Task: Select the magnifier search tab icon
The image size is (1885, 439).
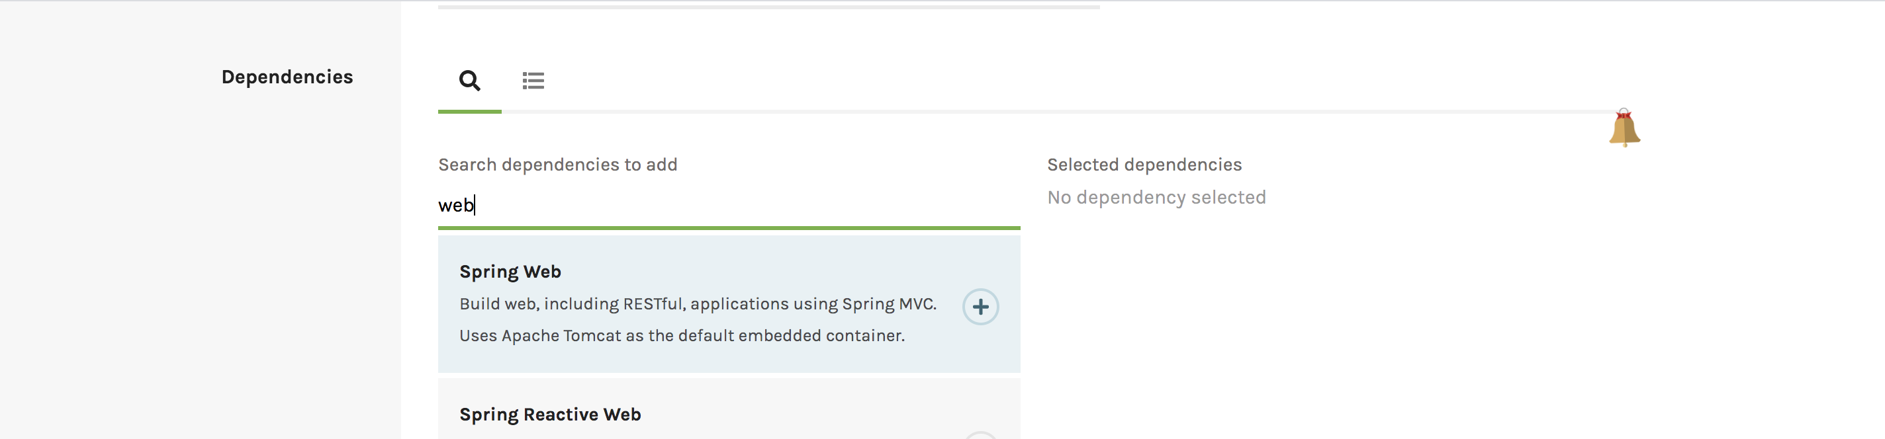Action: click(x=470, y=81)
